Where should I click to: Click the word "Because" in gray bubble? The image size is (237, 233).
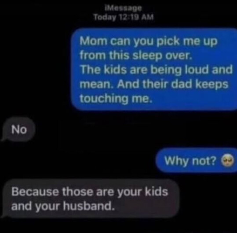(x=35, y=191)
